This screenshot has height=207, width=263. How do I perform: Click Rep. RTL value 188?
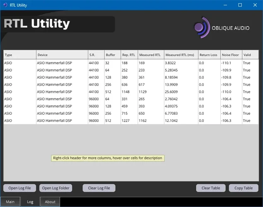129,63
